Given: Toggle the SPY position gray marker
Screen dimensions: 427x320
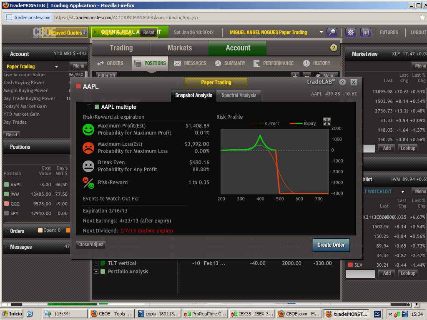Looking at the screenshot, I should point(7,213).
